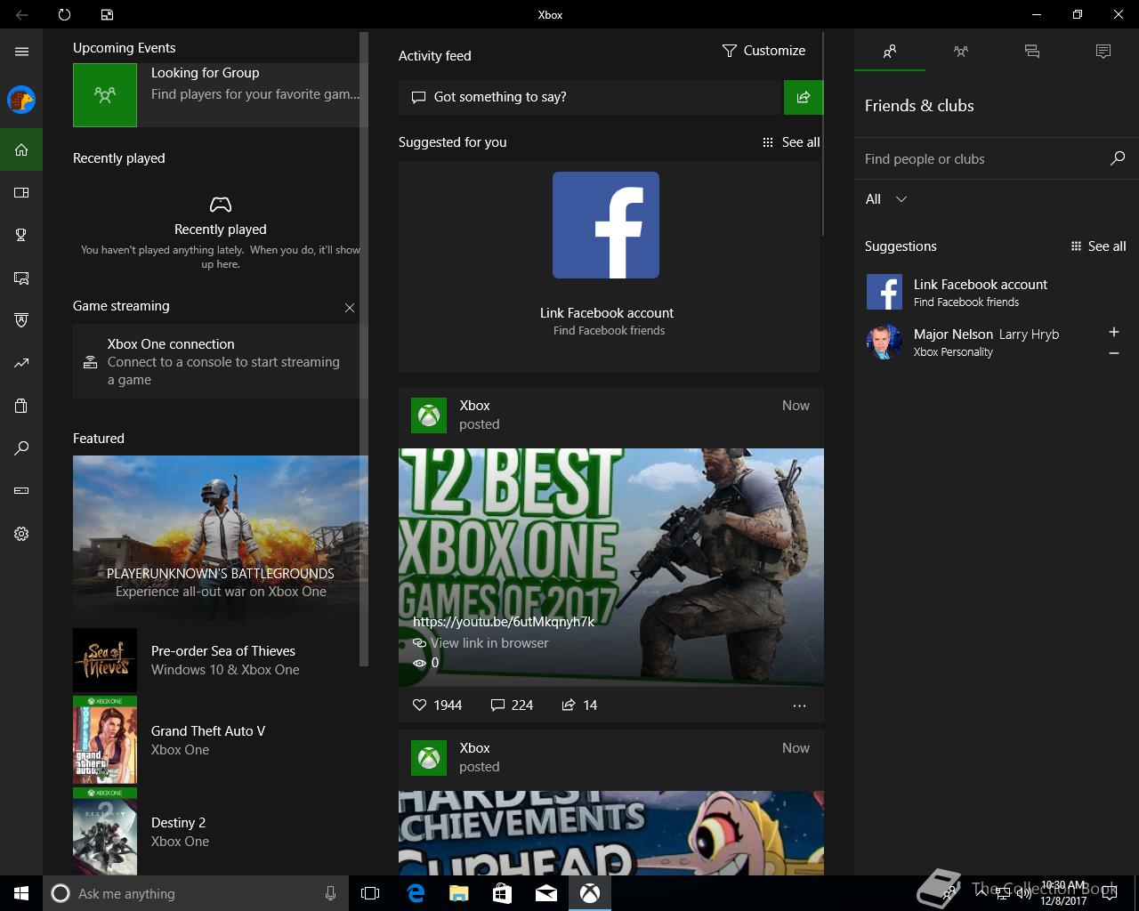Switch to Messages tab icon
1139x911 pixels.
(1032, 52)
